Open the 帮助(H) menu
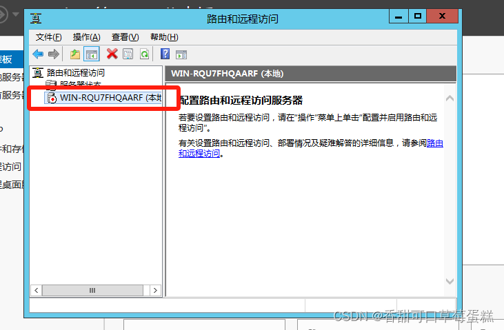Viewport: 504px width, 330px height. coord(164,37)
